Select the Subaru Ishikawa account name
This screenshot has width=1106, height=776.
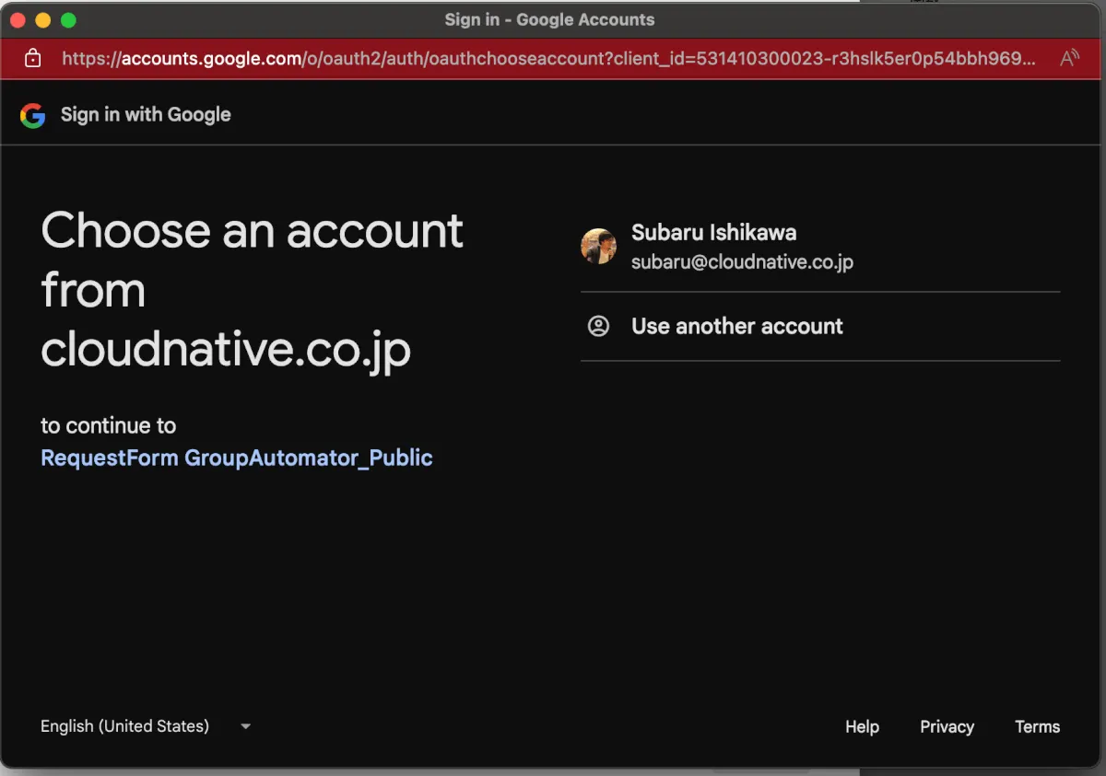coord(713,233)
